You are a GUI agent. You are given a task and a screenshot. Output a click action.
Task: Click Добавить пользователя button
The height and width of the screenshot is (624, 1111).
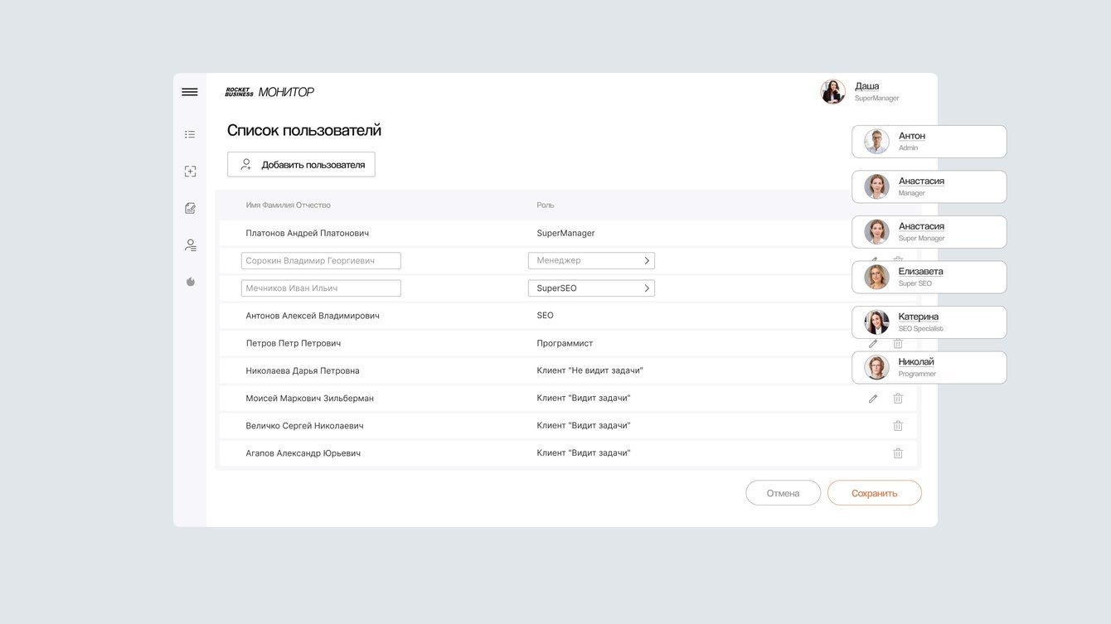301,164
